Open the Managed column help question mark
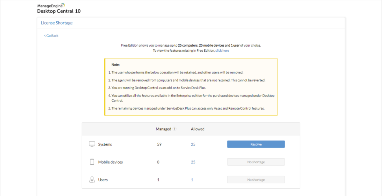382x196 pixels. tap(174, 129)
